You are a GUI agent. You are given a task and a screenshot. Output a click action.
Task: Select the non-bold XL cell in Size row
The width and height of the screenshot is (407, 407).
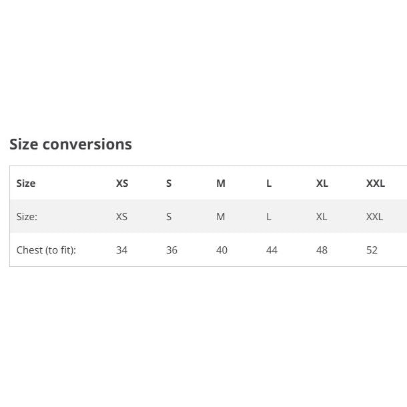[x=322, y=216]
